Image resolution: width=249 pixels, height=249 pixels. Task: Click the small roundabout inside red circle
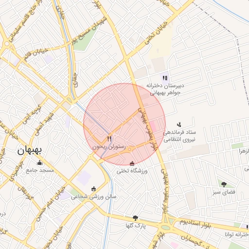(x=129, y=149)
